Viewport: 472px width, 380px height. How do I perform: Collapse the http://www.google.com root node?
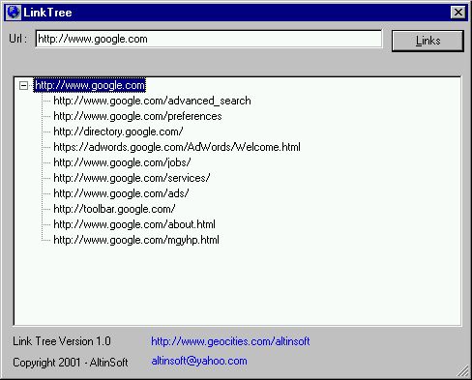point(23,85)
